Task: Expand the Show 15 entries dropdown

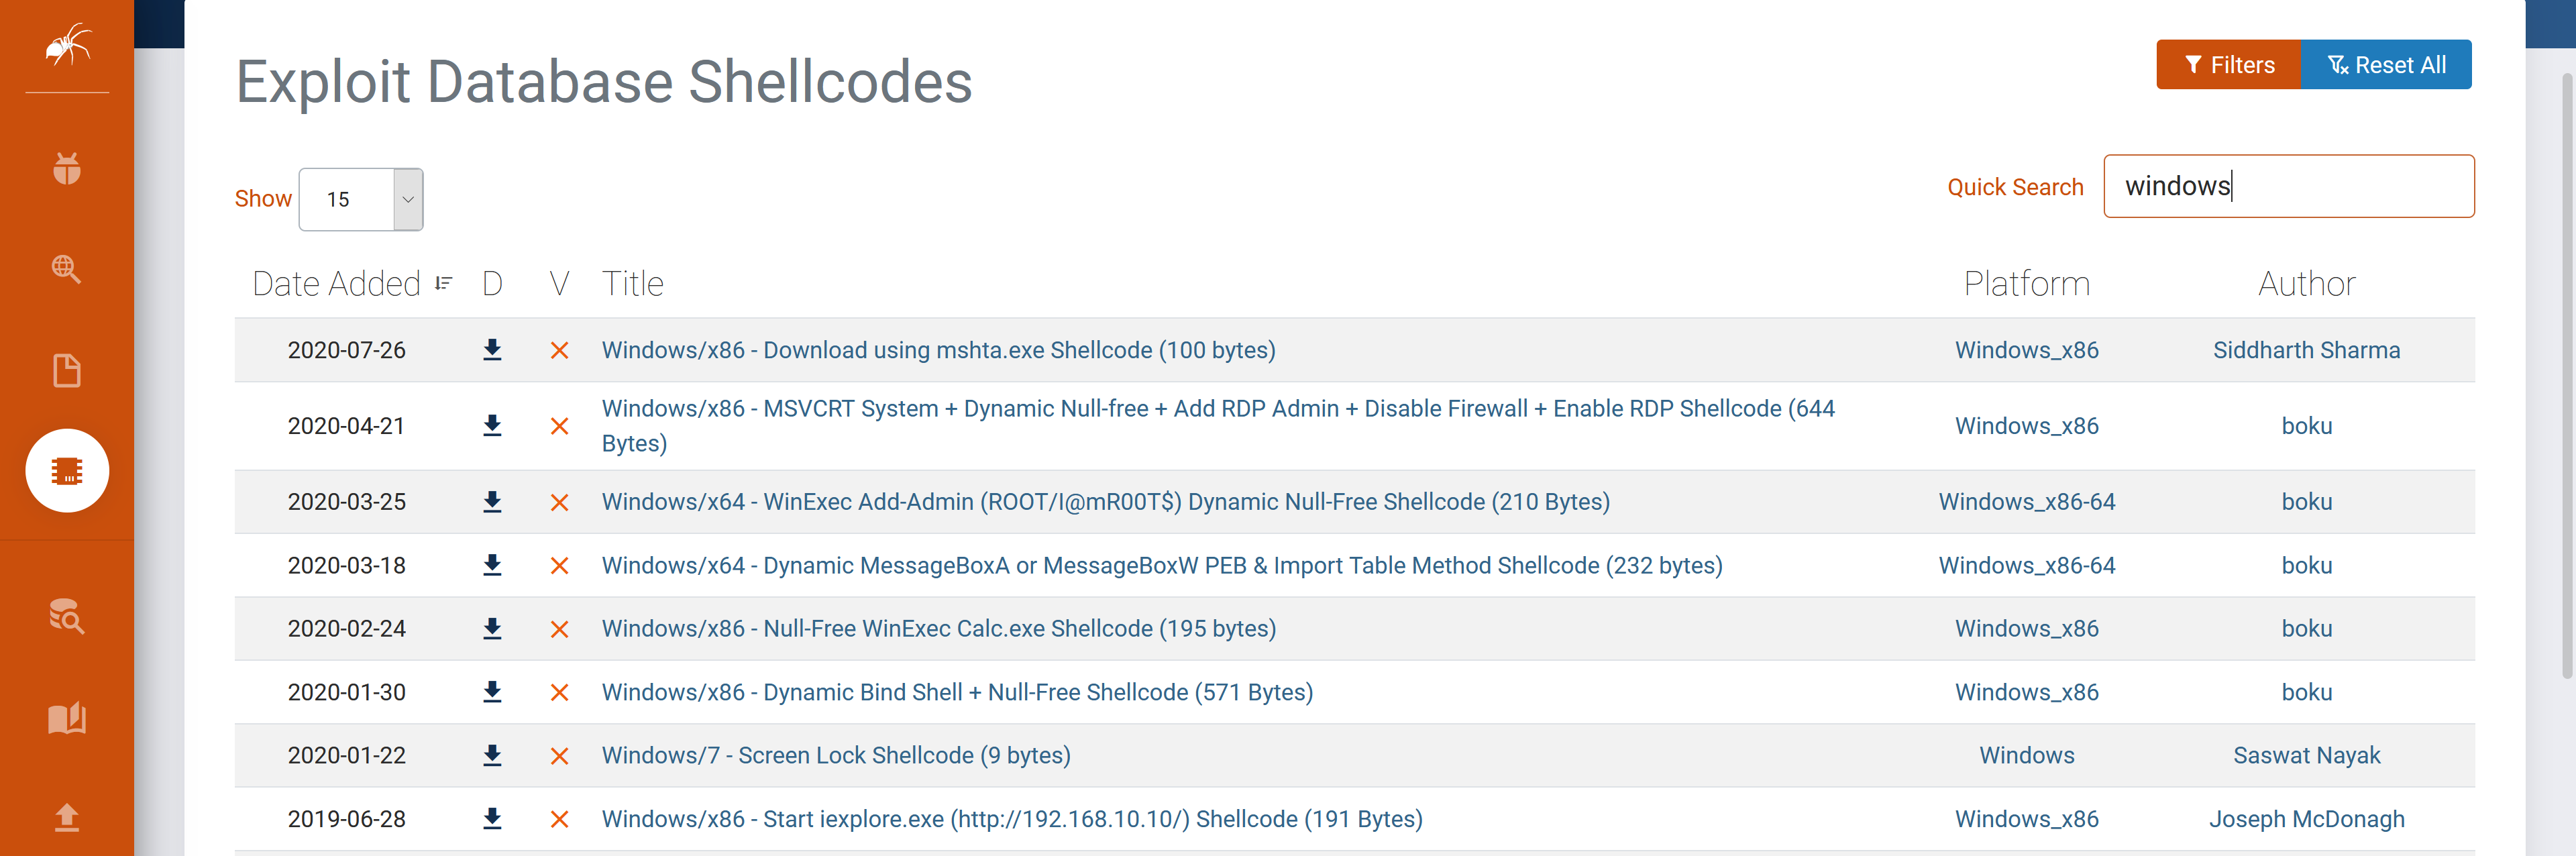Action: pos(361,199)
